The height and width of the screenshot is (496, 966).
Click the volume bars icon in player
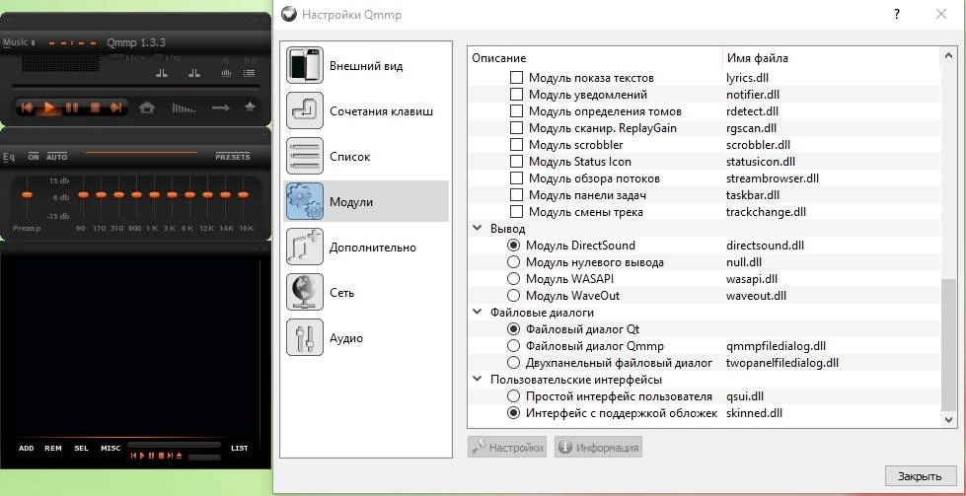(x=184, y=108)
